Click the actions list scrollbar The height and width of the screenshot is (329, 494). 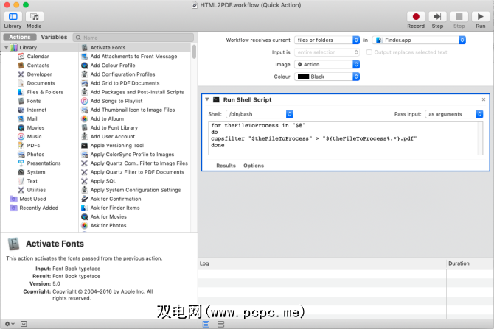(x=194, y=52)
